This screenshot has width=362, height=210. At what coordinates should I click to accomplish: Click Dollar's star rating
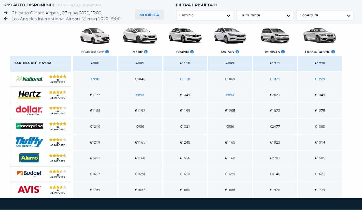coord(58,108)
